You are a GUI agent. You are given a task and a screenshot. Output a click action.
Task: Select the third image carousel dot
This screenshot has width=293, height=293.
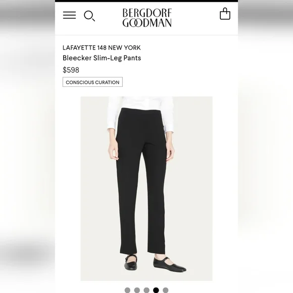click(146, 290)
